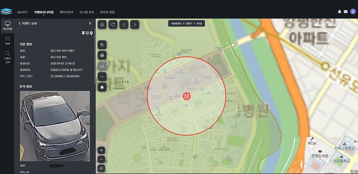Click the map home button
This screenshot has width=358, height=174.
(x=102, y=24)
